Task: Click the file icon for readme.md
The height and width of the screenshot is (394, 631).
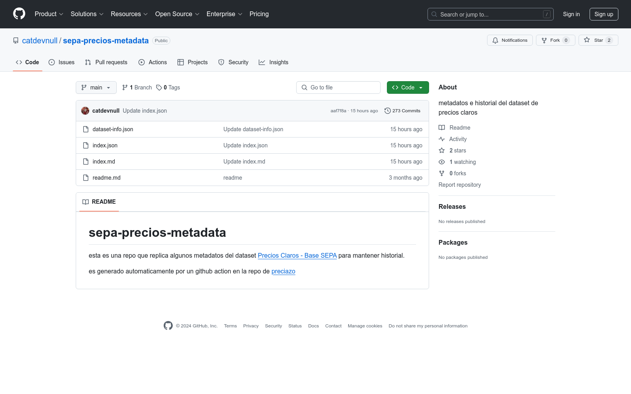Action: [x=86, y=178]
